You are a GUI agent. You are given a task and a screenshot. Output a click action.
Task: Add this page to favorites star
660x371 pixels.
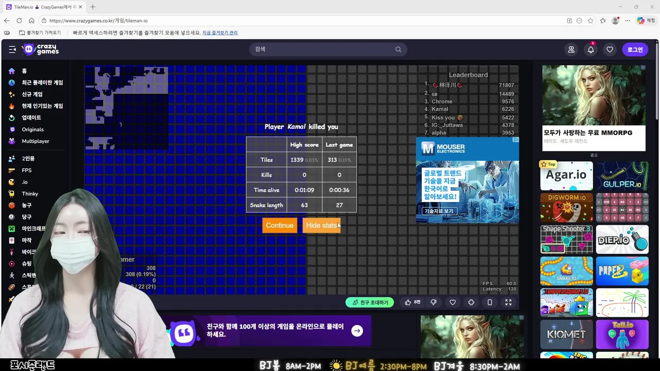[x=591, y=21]
